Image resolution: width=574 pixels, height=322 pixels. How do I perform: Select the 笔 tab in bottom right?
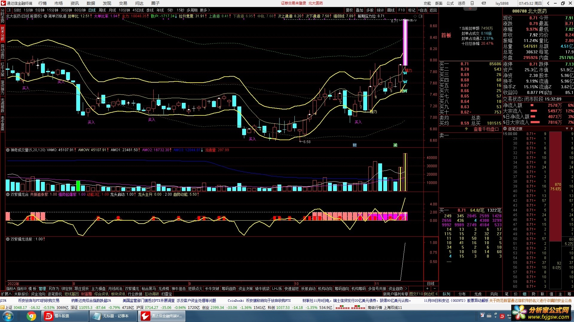[506, 294]
